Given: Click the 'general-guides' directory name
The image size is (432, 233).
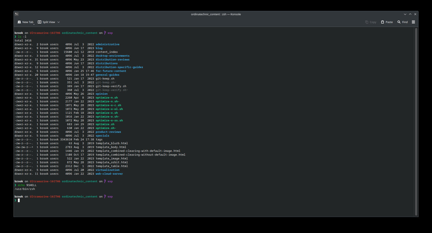Looking at the screenshot, I should tap(107, 75).
